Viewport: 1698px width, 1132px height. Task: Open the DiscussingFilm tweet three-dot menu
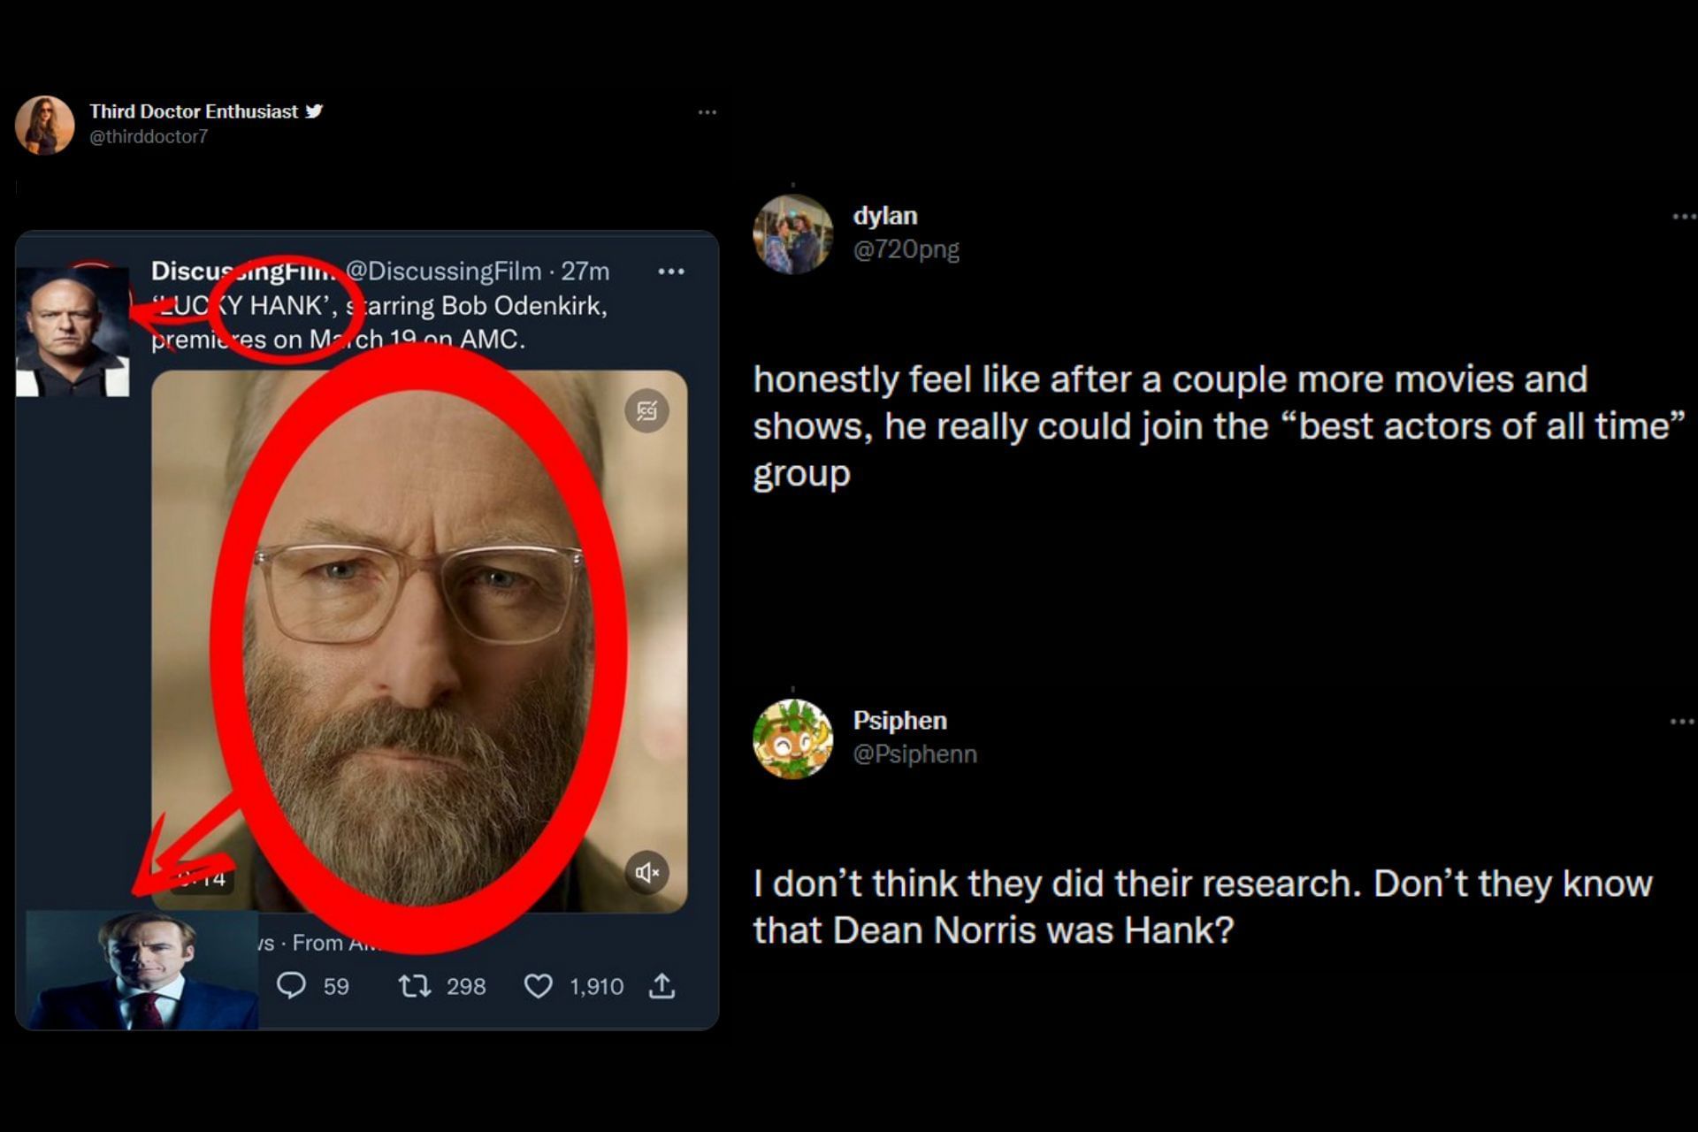pyautogui.click(x=671, y=272)
